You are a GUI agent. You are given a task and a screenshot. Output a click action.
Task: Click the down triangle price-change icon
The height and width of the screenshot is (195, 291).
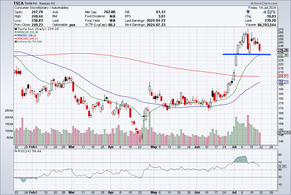click(x=248, y=12)
